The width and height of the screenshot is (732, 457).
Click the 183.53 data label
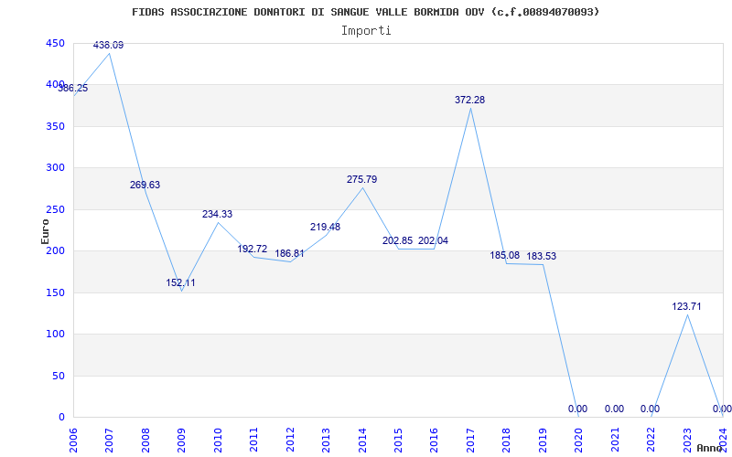[x=542, y=256]
